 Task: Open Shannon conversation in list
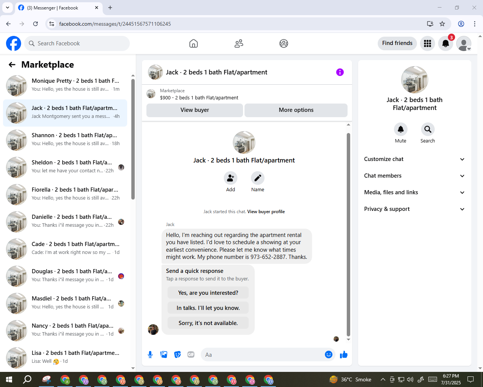65,140
